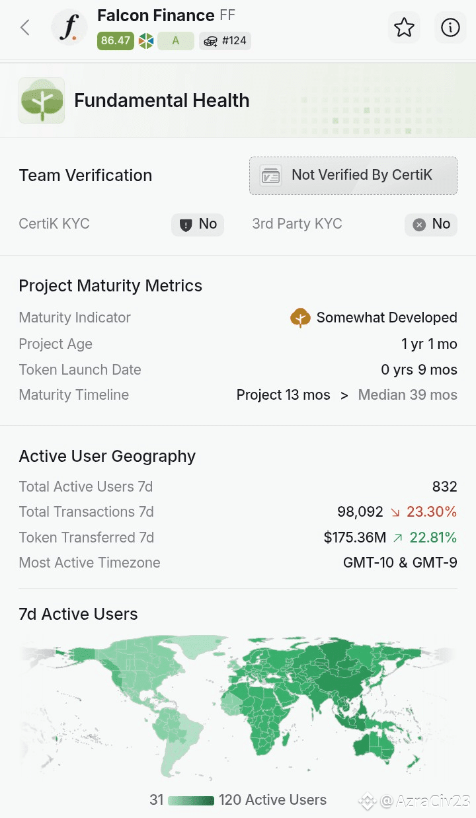Tap the Fundamental Health tree icon

point(42,100)
